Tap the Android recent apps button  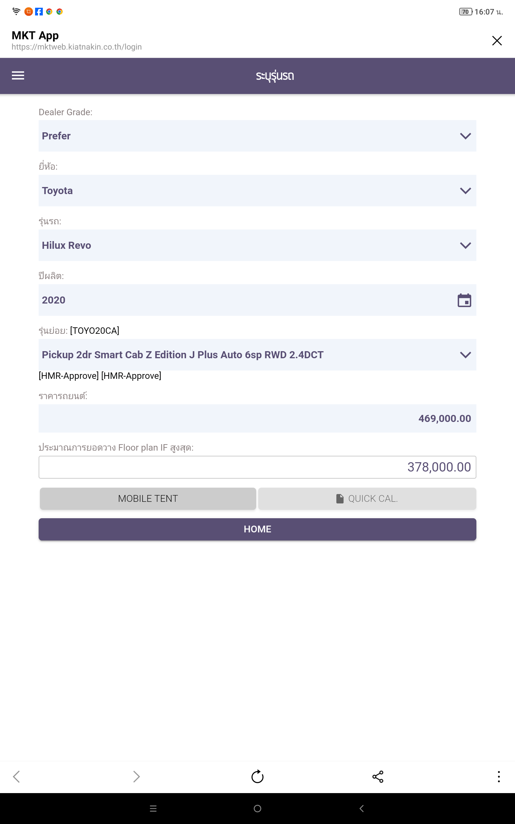point(153,808)
